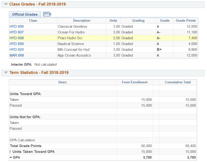Click the From Enrollment column header
This screenshot has width=207, height=163.
coord(135,82)
